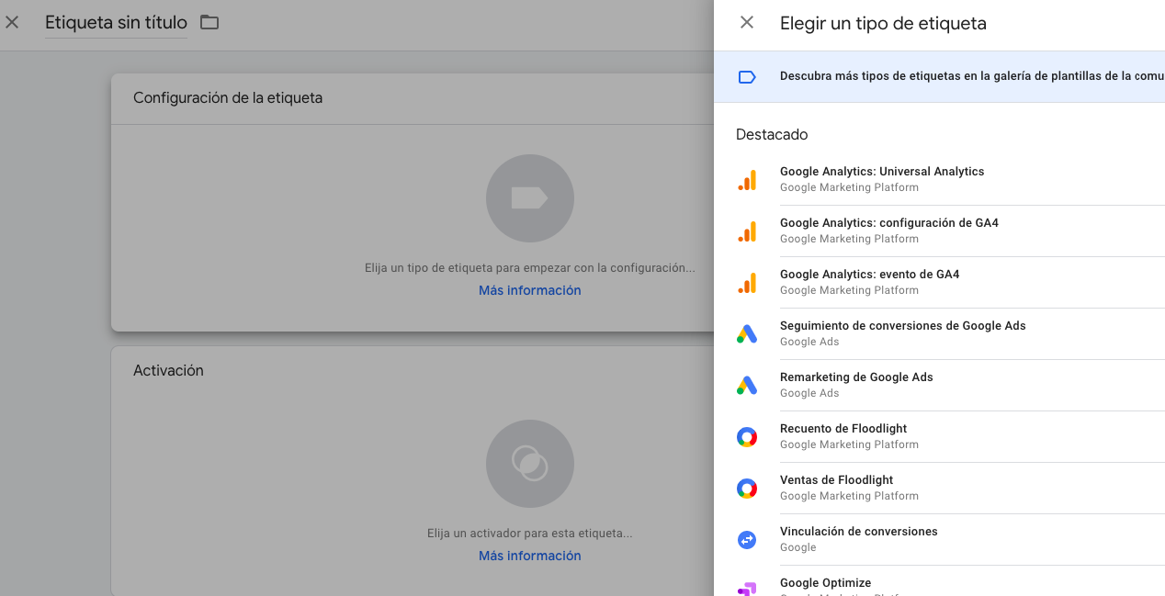This screenshot has height=596, width=1165.
Task: Click the Vinculación de conversiones arrows icon
Action: pos(747,540)
